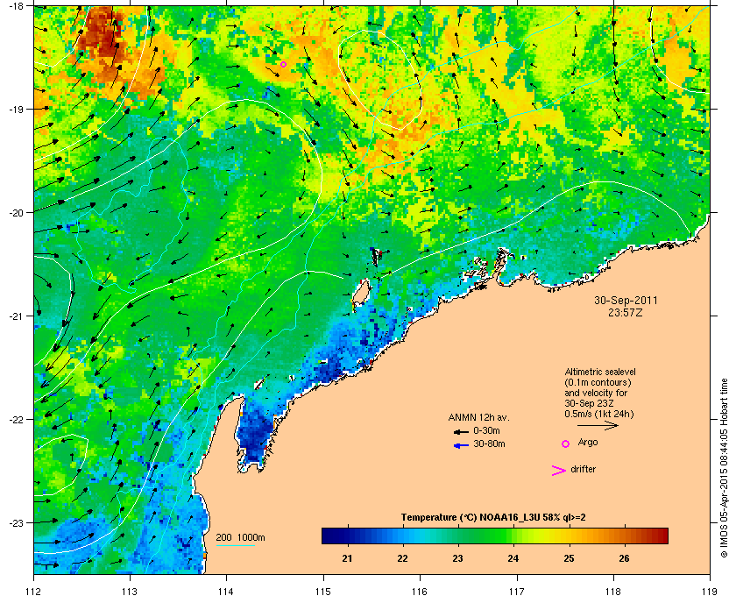Click the dark blue end of temperature colorbar
The width and height of the screenshot is (736, 596).
[329, 536]
